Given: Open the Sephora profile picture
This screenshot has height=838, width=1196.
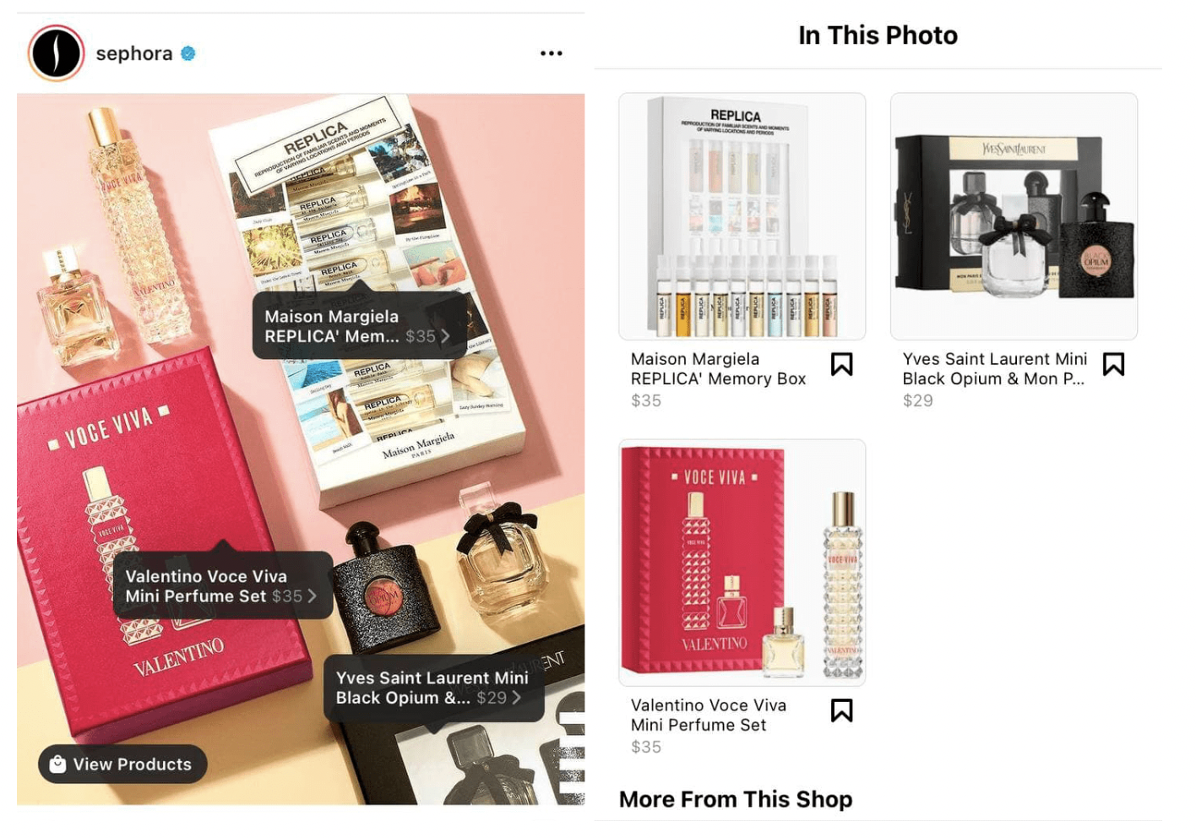Looking at the screenshot, I should coord(56,52).
